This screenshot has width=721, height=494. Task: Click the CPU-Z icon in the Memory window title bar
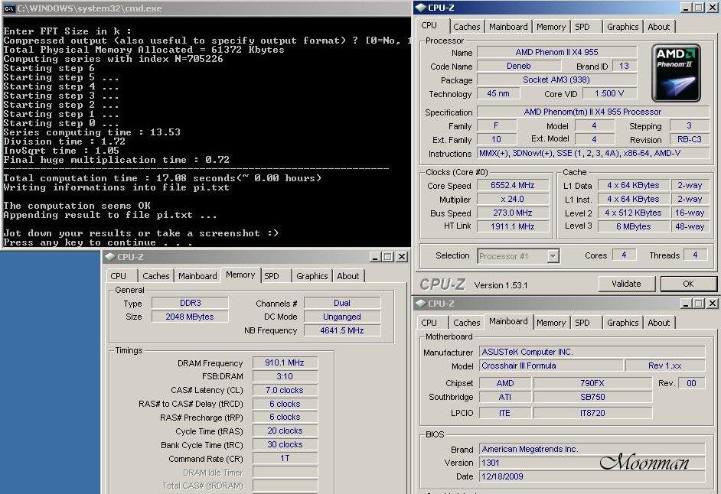point(110,256)
